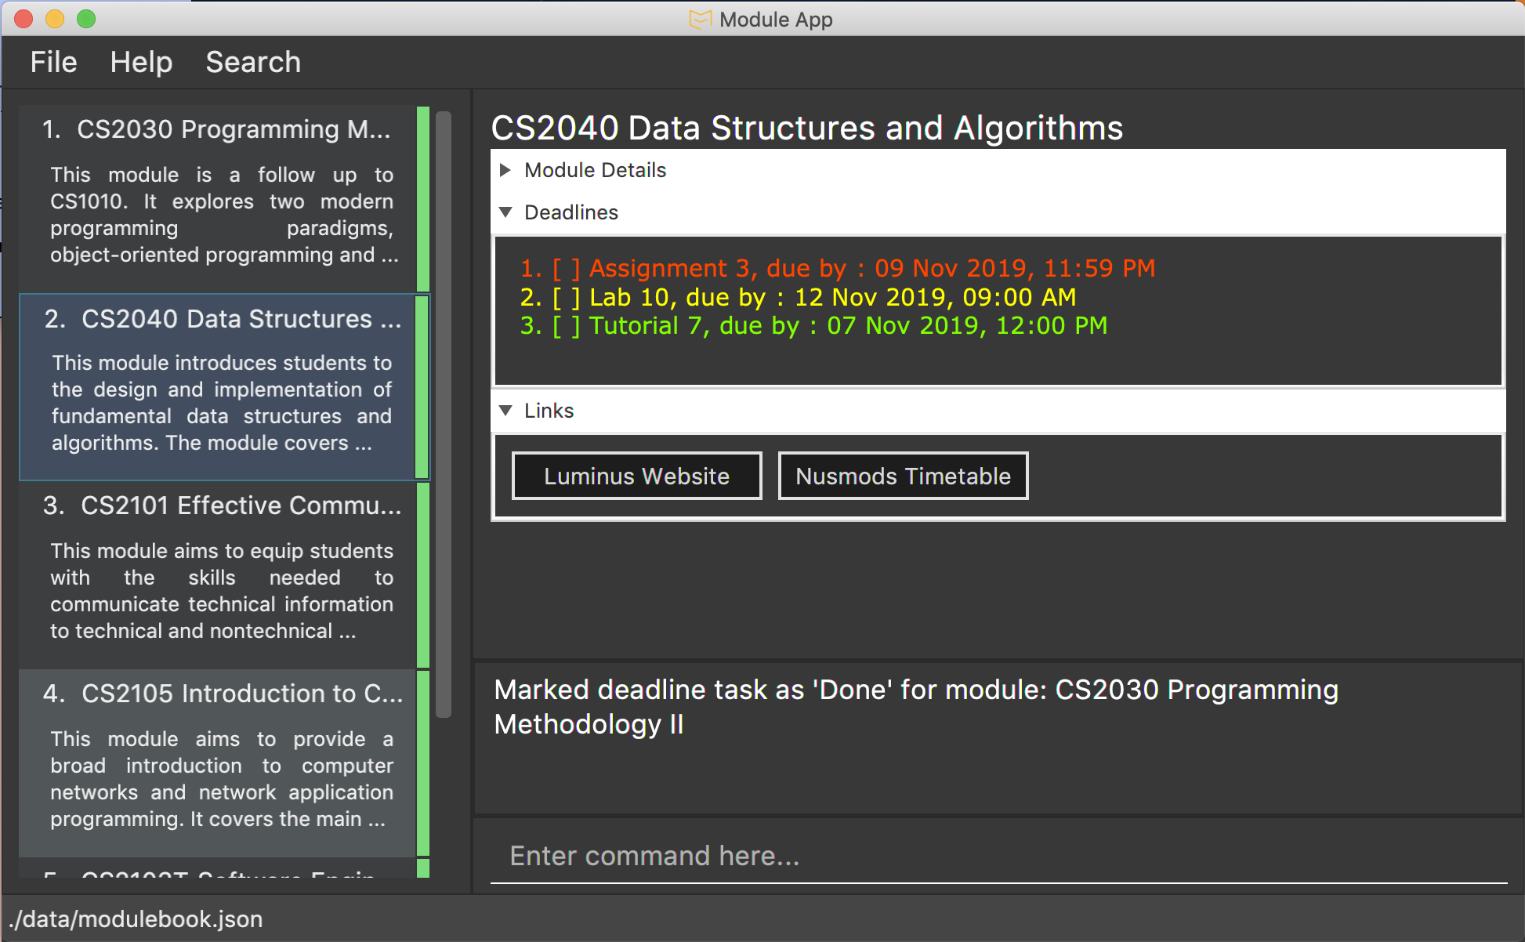Expand the Module Details section arrow

point(505,170)
